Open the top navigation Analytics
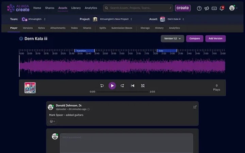245x153 pixels. (x=91, y=8)
